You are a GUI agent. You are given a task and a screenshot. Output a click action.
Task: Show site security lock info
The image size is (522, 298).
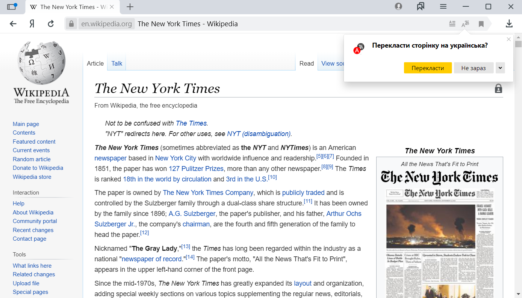click(71, 24)
